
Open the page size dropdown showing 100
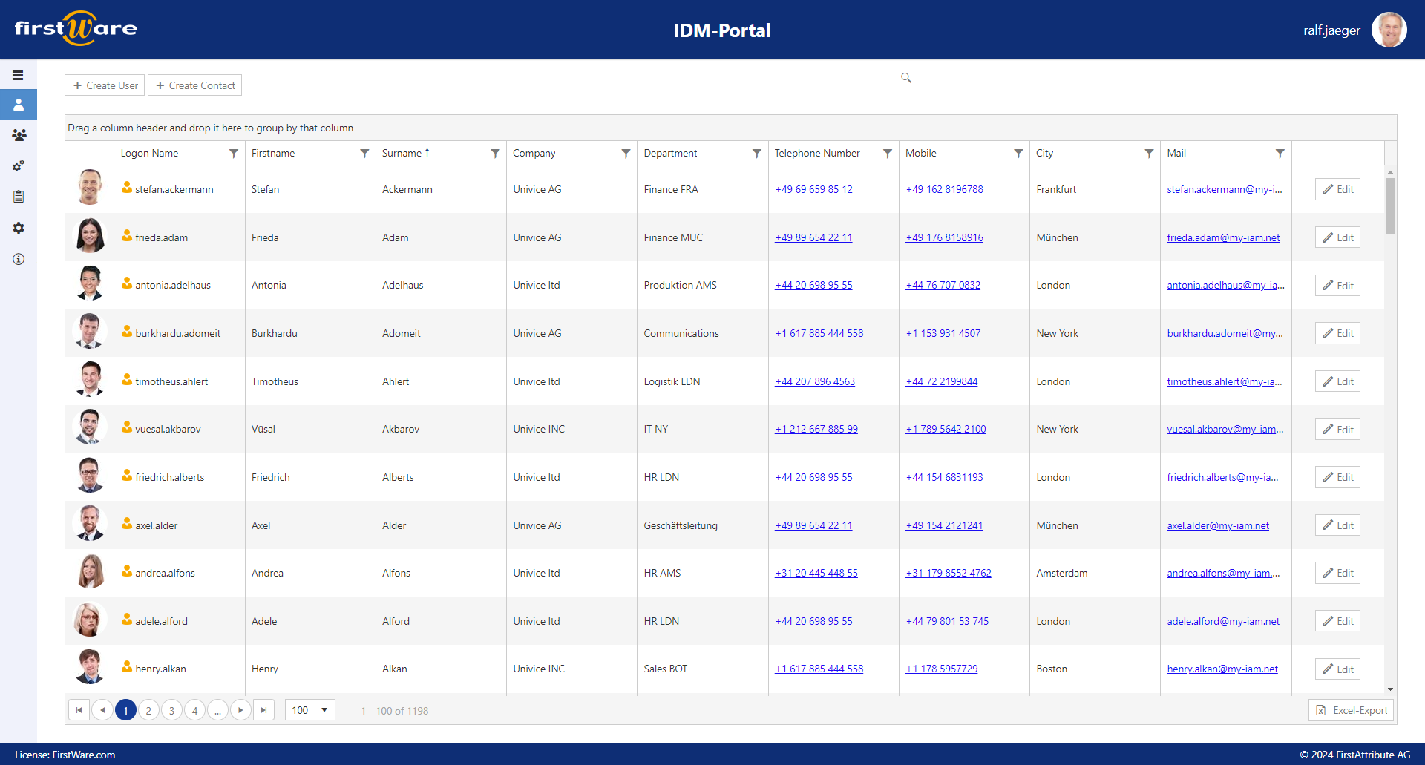tap(309, 710)
